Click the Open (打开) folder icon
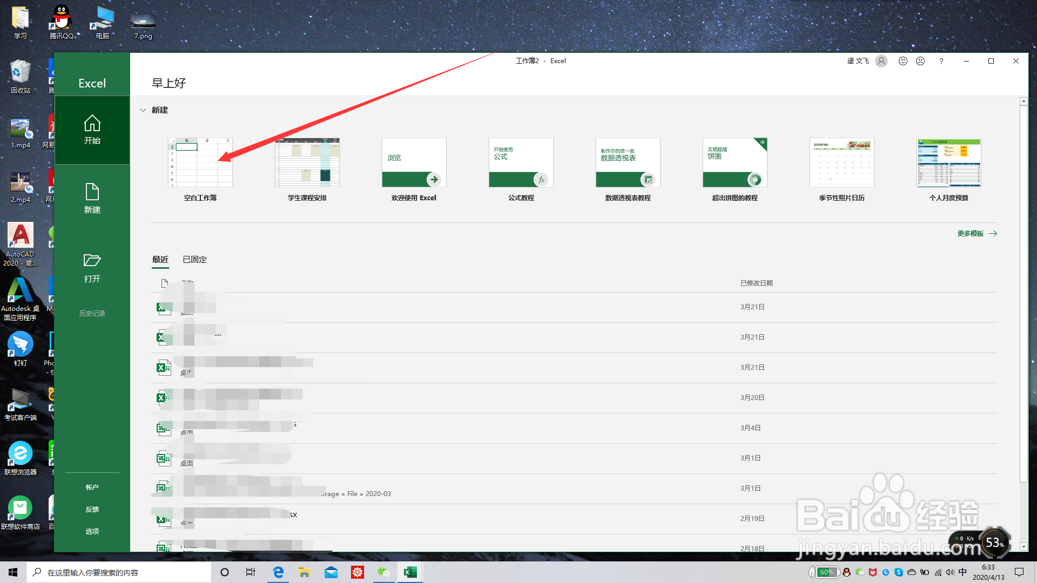Screen dimensions: 1037x583 point(92,261)
